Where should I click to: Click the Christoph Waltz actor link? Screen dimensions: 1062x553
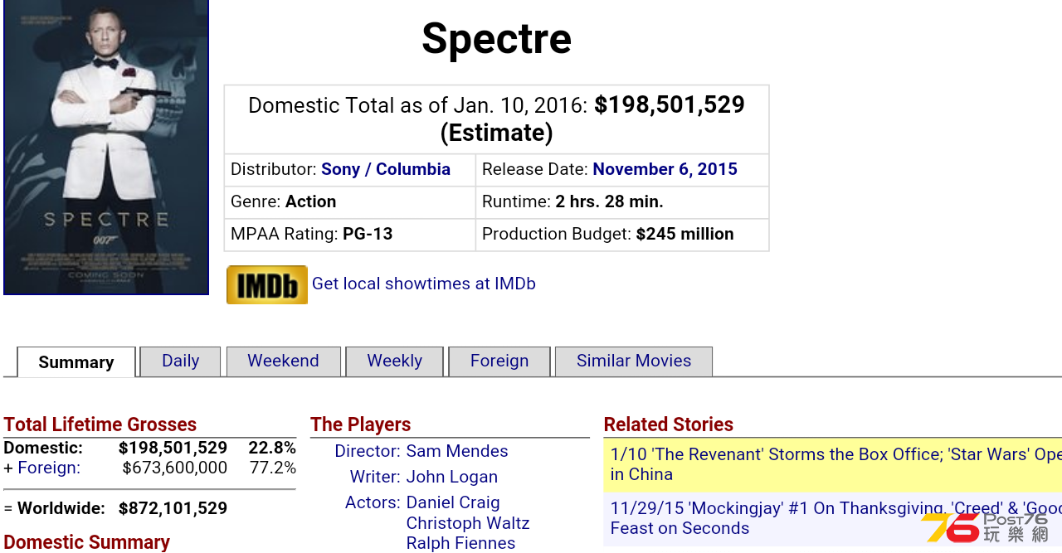pyautogui.click(x=468, y=523)
